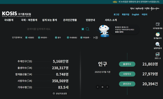Click the 관심지표설정 gear button
The height and width of the screenshot is (99, 163).
click(x=60, y=93)
